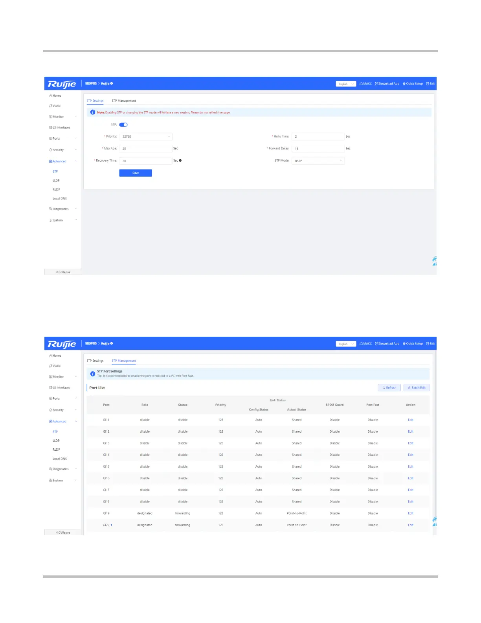
Task: Click the Batch Edit button
Action: (x=417, y=387)
